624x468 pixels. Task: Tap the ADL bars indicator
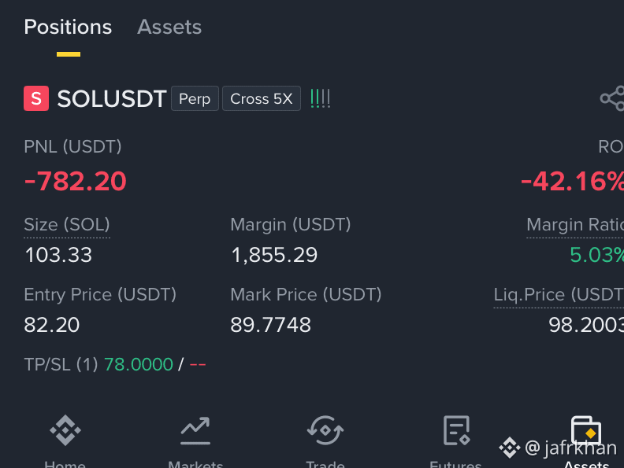321,98
